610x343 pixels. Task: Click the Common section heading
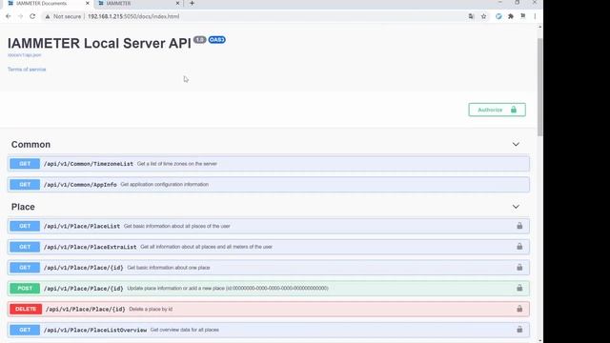tap(30, 144)
